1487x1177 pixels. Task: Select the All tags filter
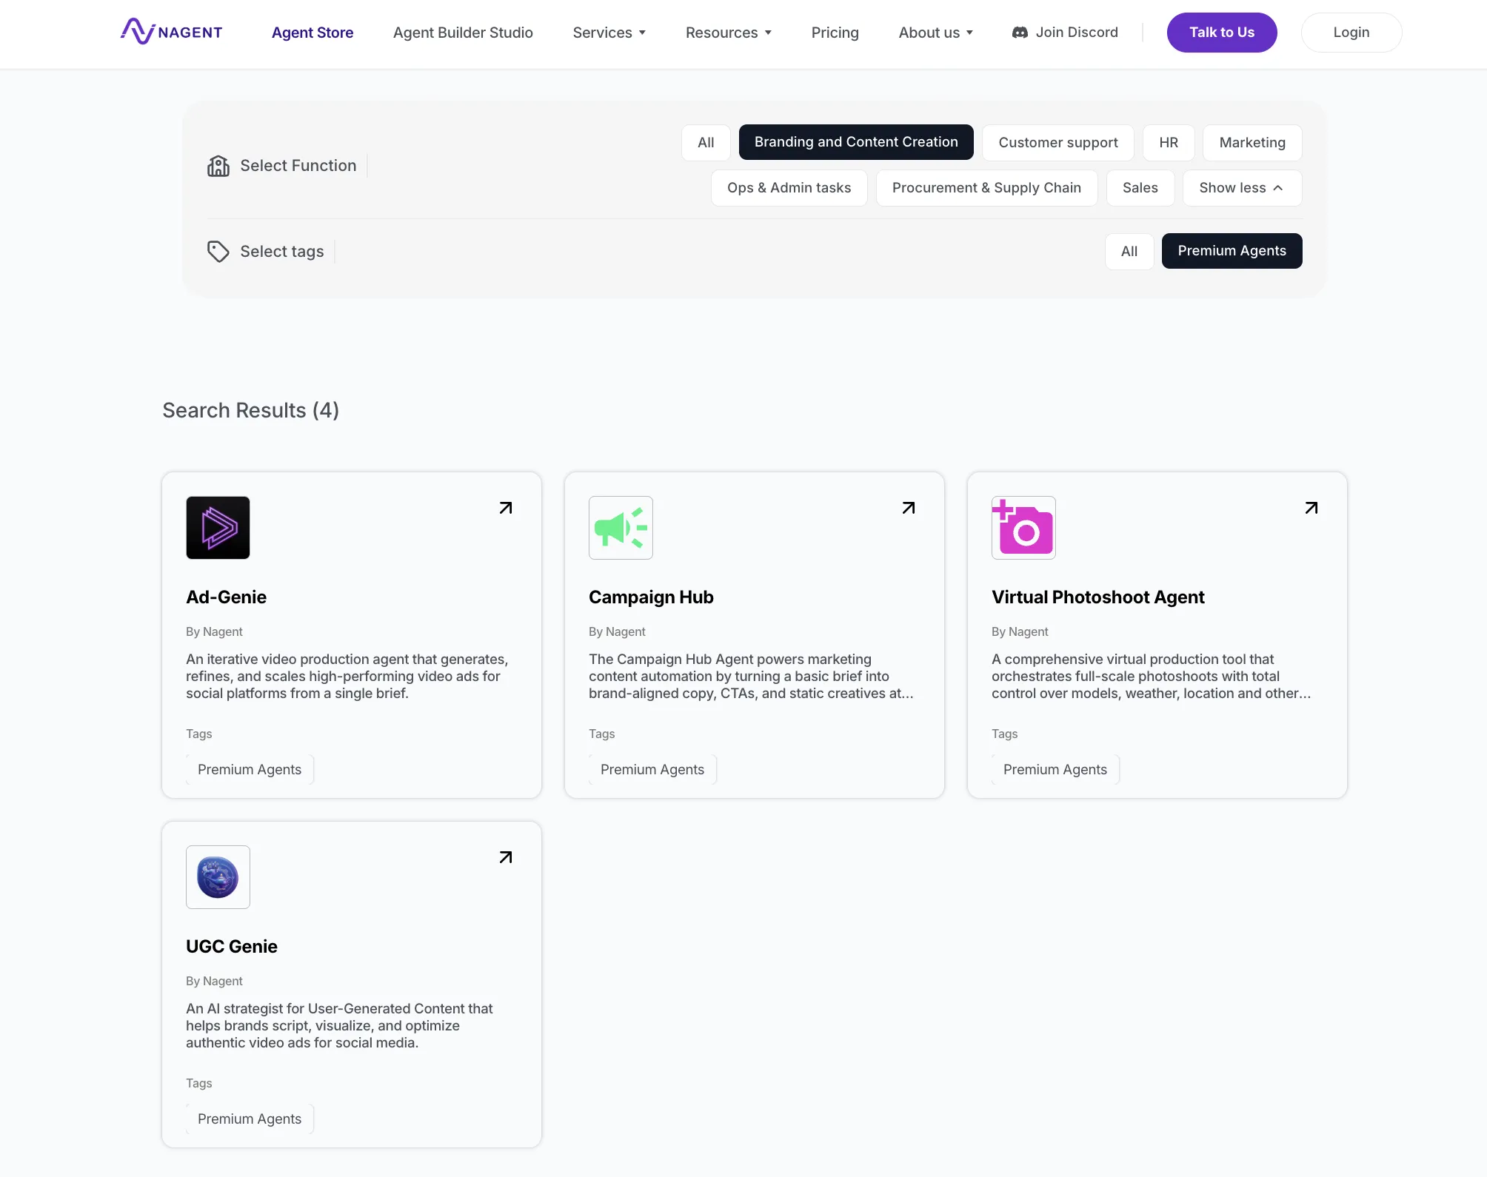(x=1129, y=252)
